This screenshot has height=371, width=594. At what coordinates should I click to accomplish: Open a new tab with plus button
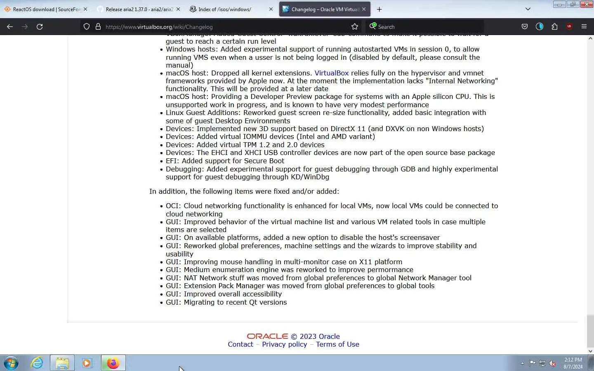(x=379, y=9)
